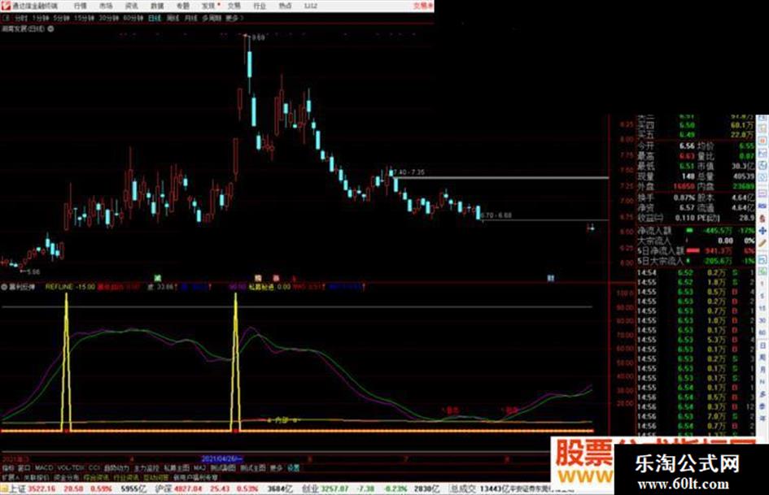Open the 设置 indicator settings
Image resolution: width=769 pixels, height=495 pixels.
point(293,468)
